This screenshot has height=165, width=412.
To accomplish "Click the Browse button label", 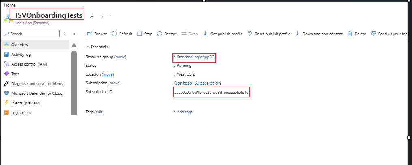I will point(101,34).
